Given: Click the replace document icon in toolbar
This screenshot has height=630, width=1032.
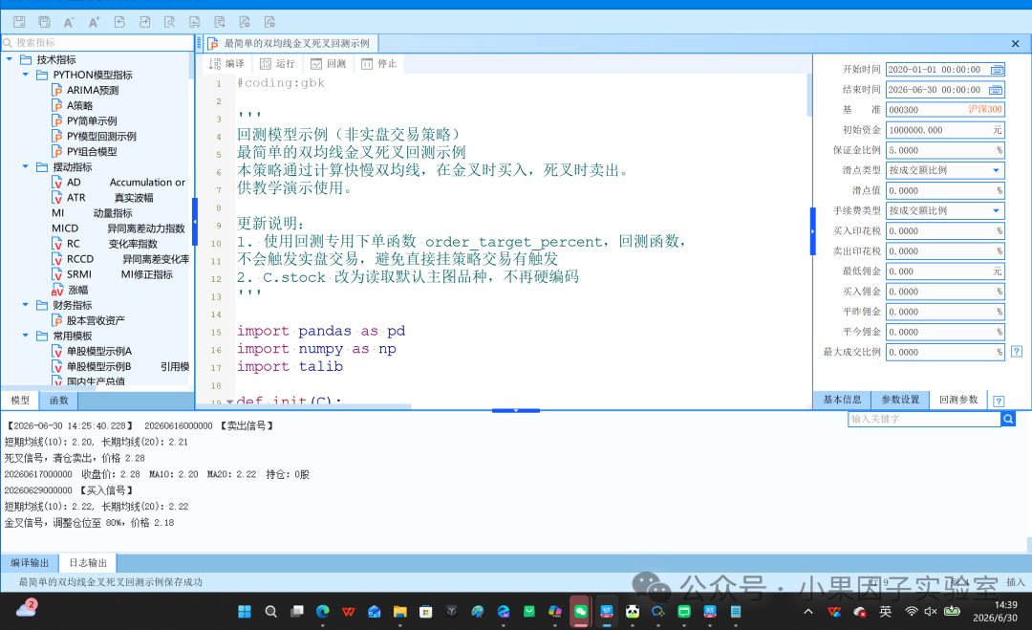Looking at the screenshot, I should [x=194, y=22].
